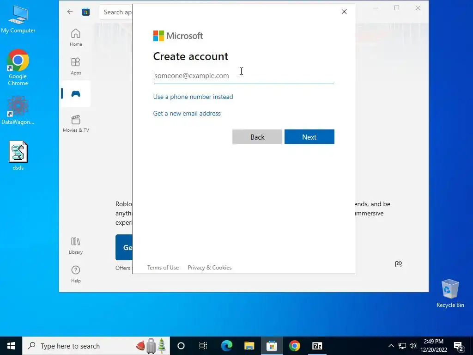The image size is (473, 355).
Task: Select My Computer desktop icon
Action: [18, 19]
